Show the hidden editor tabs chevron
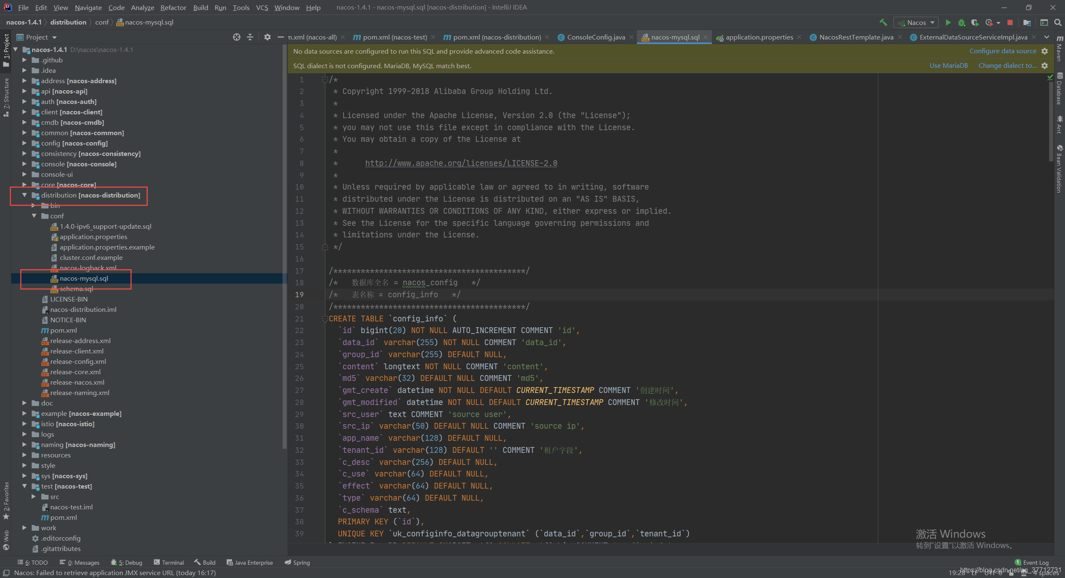The image size is (1065, 578). (x=1047, y=37)
